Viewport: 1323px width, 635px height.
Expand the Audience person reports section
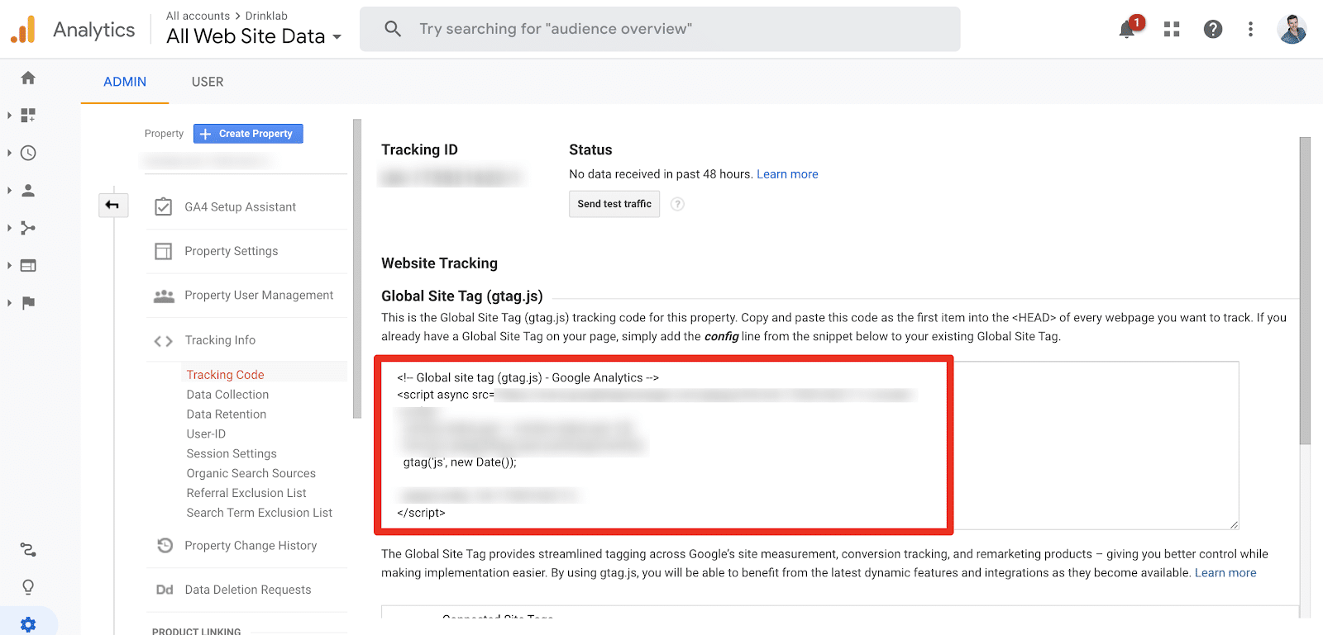(28, 190)
